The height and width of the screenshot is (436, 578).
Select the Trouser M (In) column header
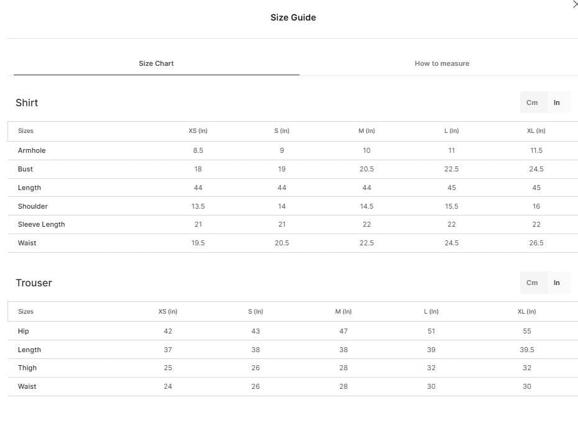pyautogui.click(x=343, y=312)
